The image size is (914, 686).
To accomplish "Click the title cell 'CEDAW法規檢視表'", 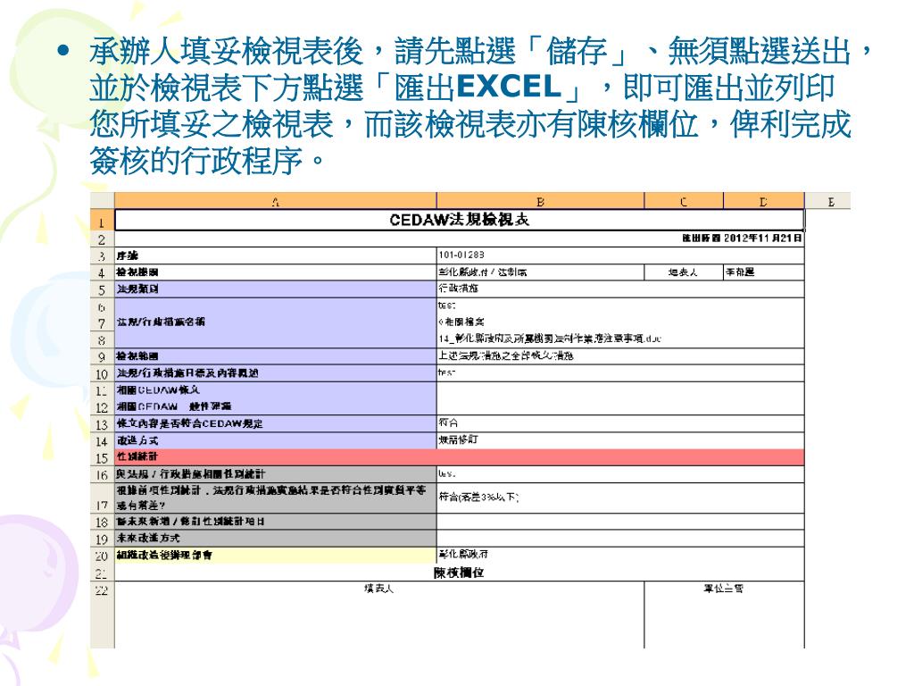I will pos(460,220).
